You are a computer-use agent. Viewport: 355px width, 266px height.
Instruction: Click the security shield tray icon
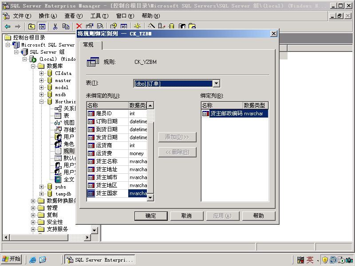[x=325, y=260]
